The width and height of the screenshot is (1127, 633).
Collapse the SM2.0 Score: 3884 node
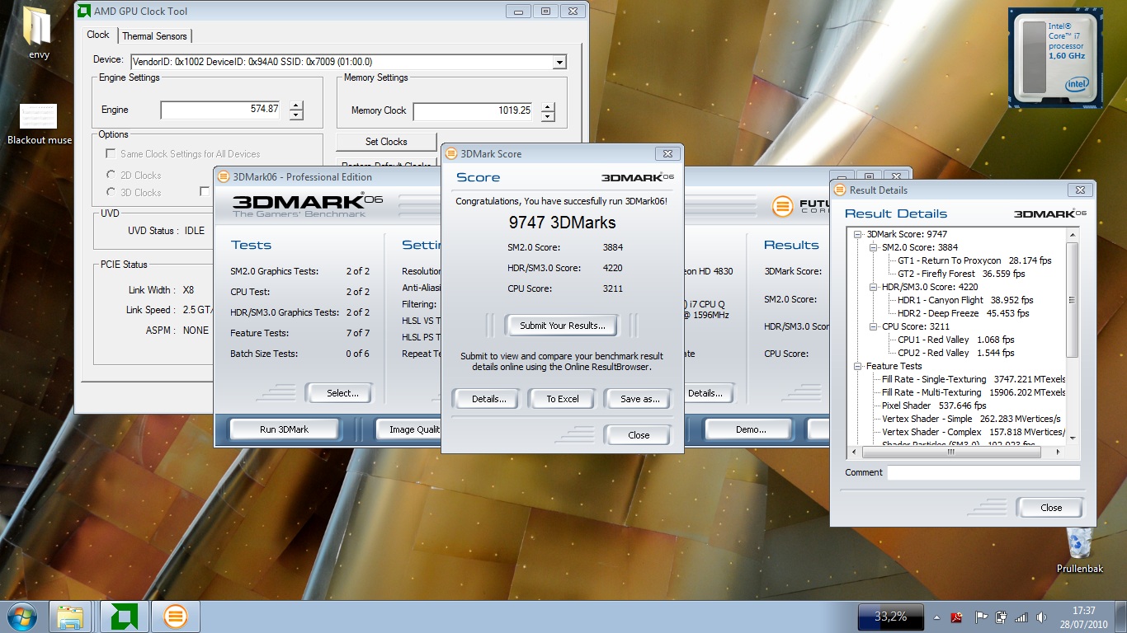[x=874, y=247]
